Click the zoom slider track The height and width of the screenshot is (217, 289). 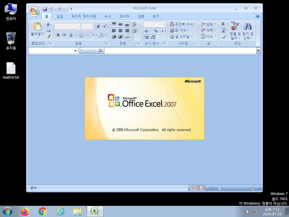pos(236,188)
